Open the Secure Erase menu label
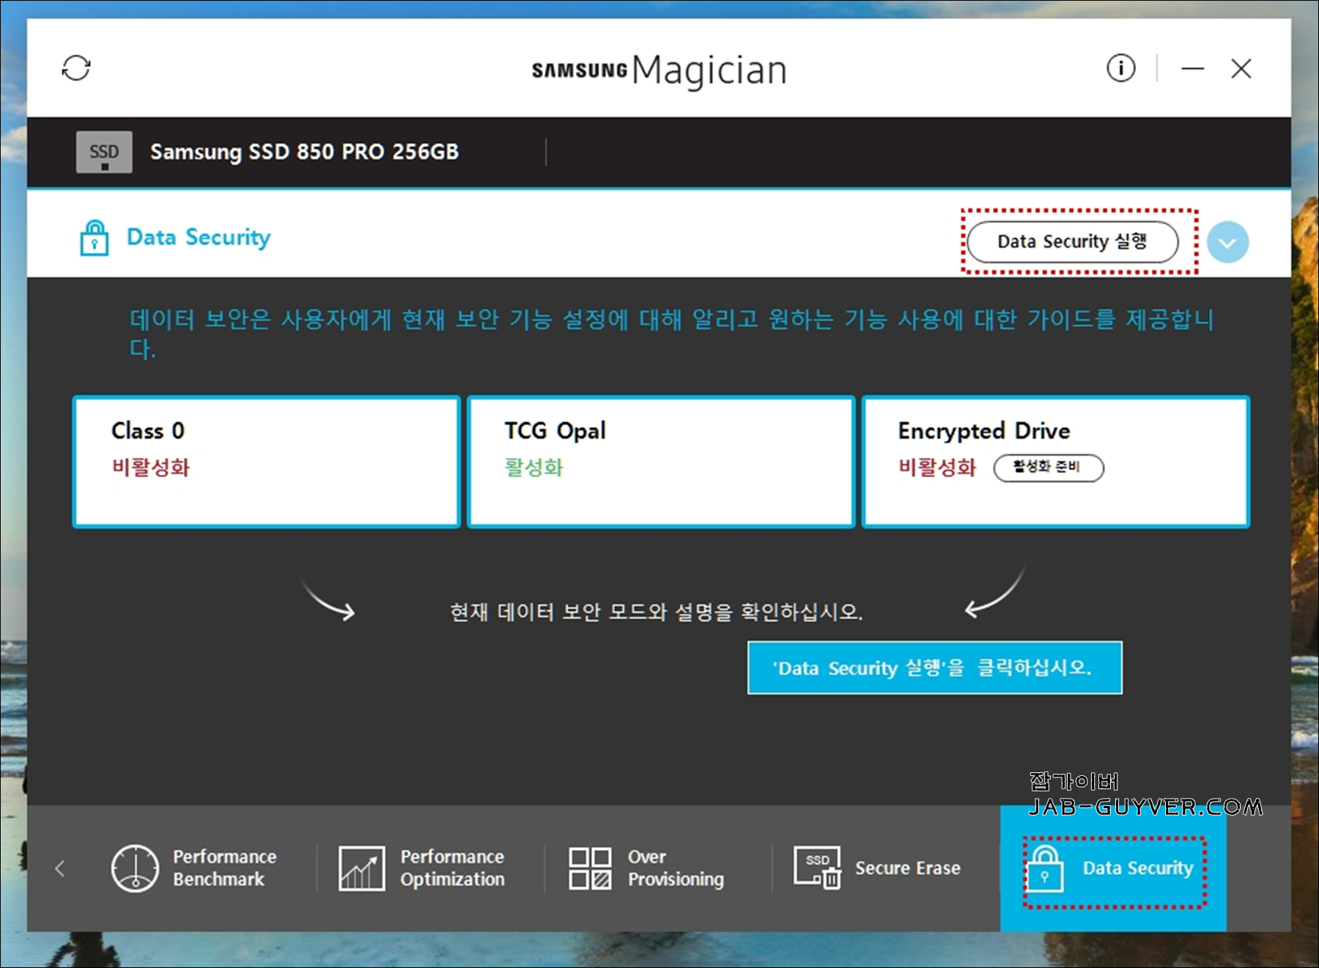 pyautogui.click(x=908, y=868)
